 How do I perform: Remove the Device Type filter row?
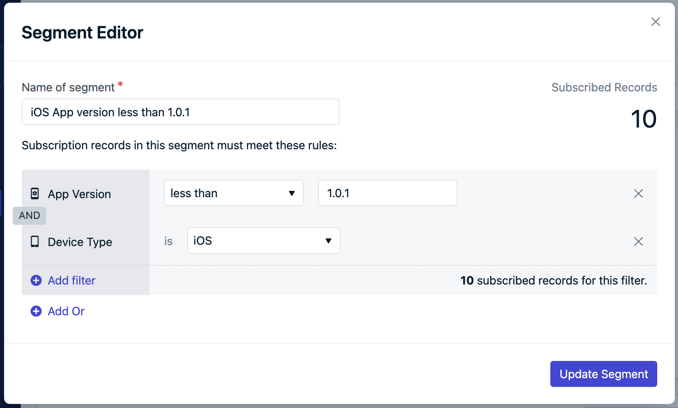coord(638,242)
